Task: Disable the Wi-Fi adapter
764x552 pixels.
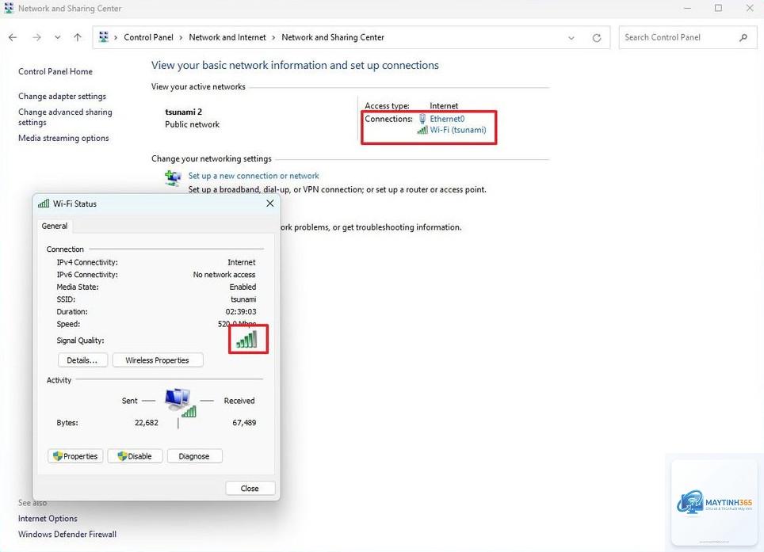Action: tap(135, 456)
